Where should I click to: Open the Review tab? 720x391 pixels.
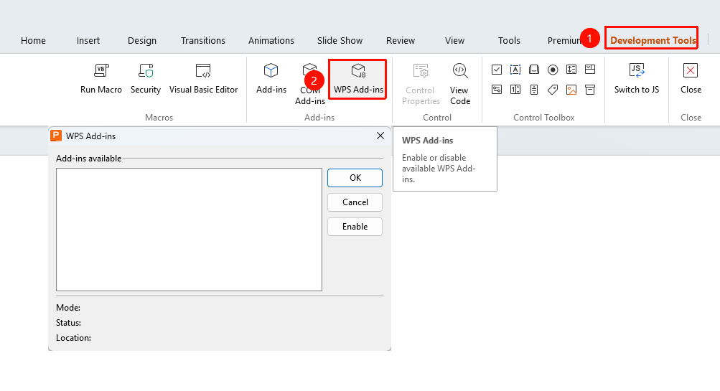pos(401,40)
